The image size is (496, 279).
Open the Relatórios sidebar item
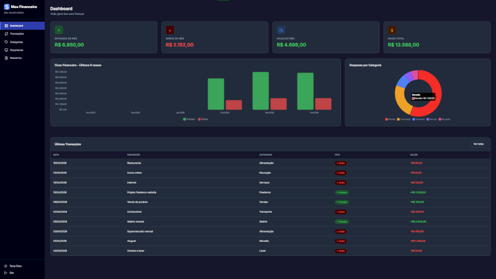click(x=22, y=58)
